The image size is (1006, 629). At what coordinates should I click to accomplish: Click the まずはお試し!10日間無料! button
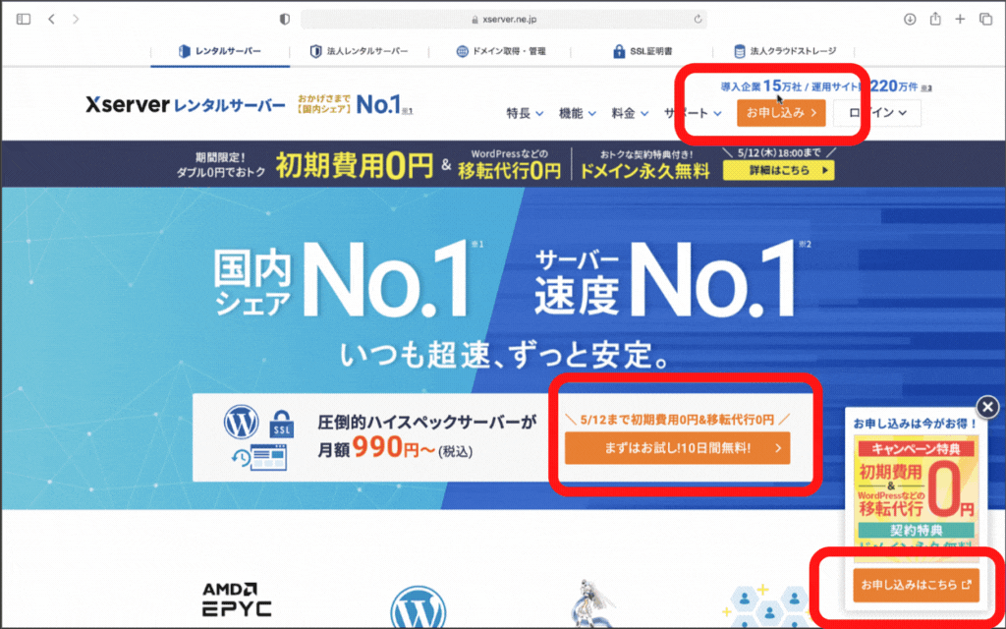click(678, 448)
